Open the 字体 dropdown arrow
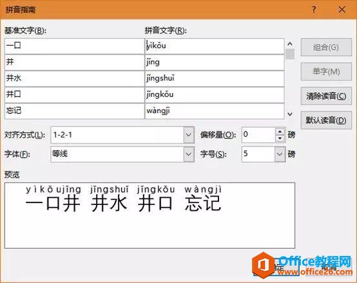 point(189,154)
